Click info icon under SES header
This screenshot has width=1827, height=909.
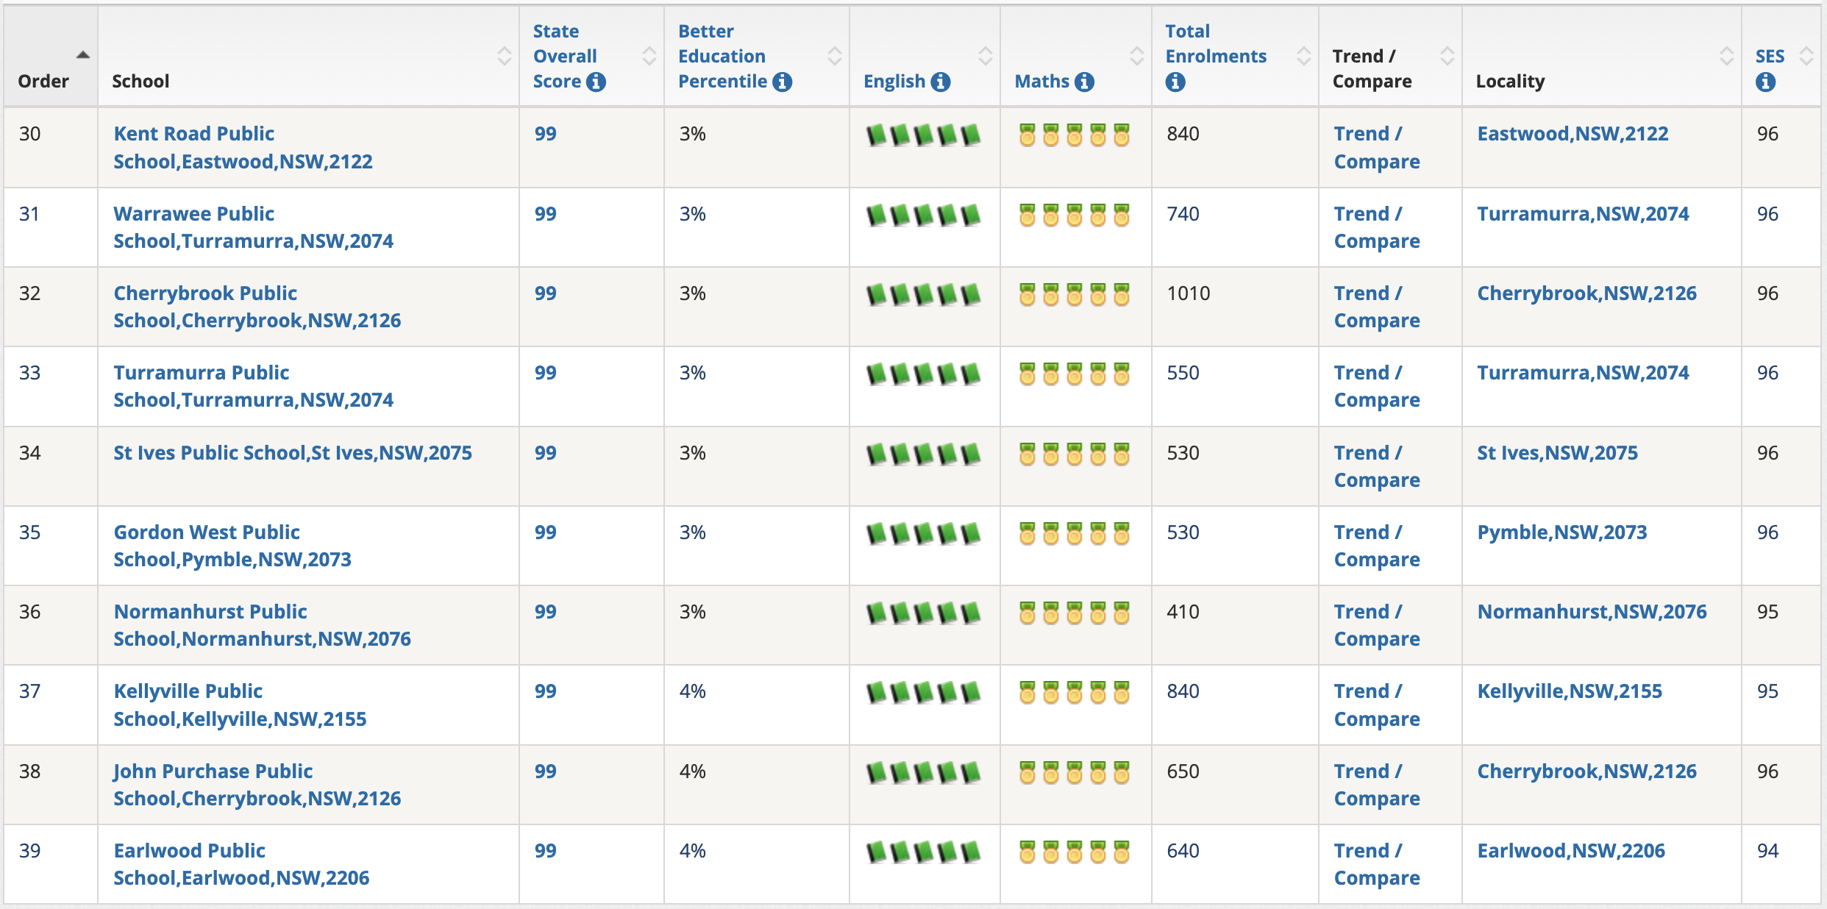pyautogui.click(x=1765, y=82)
